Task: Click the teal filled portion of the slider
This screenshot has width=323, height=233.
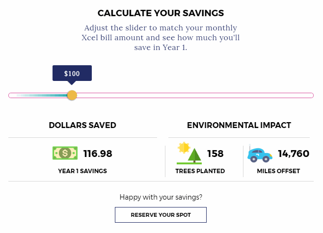Action: (x=42, y=95)
